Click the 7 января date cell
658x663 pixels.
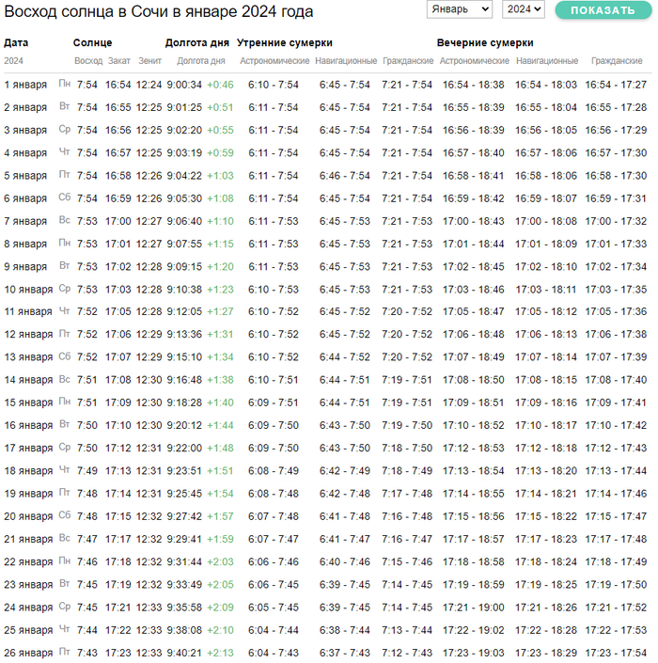click(25, 222)
